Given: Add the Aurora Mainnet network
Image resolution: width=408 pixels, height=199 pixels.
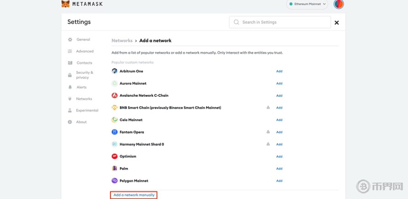Looking at the screenshot, I should pyautogui.click(x=279, y=84).
